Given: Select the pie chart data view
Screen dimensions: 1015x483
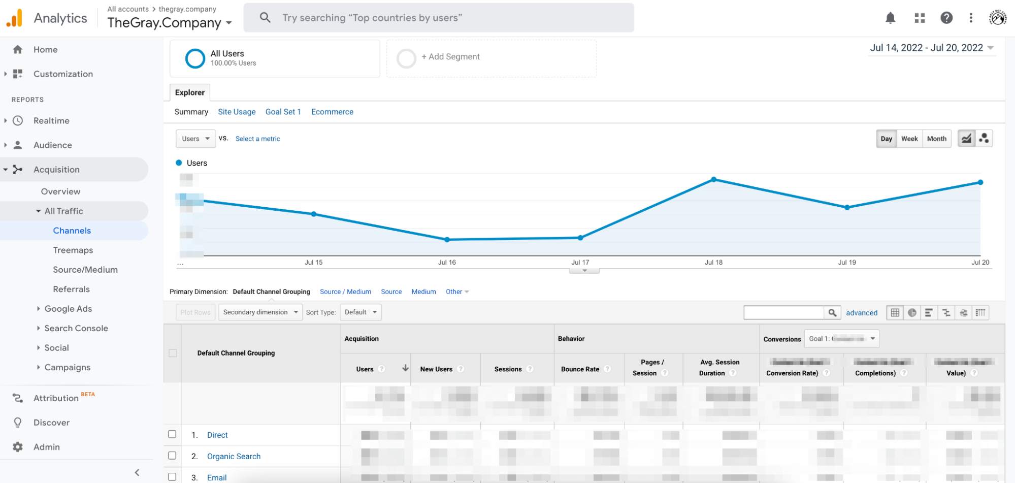Looking at the screenshot, I should (x=912, y=312).
